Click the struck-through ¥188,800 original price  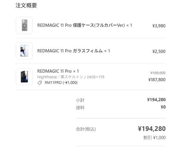point(158,73)
